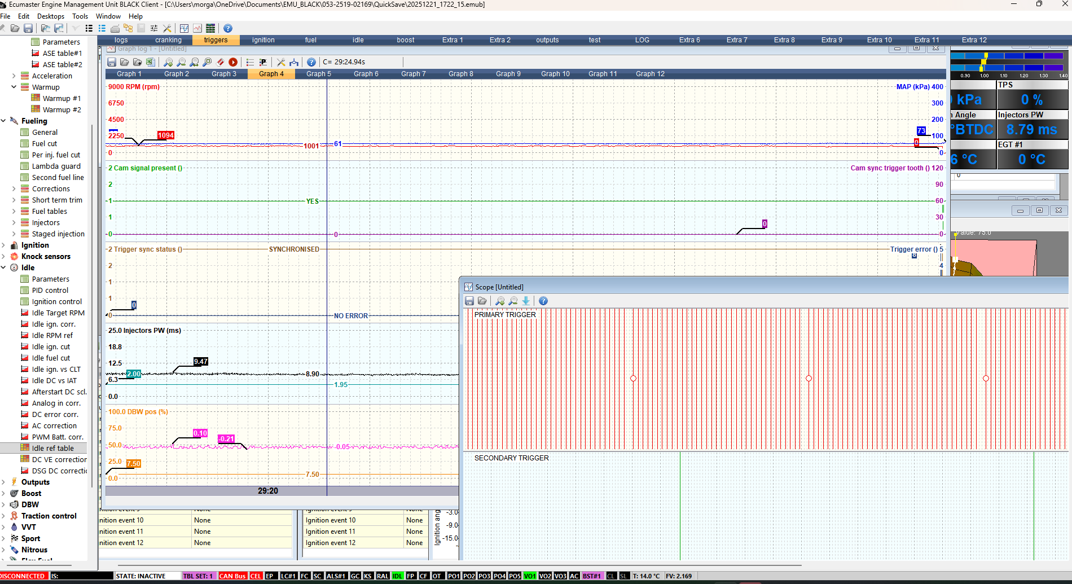This screenshot has height=584, width=1072.
Task: Click the wrench and screwdriver icon in main toolbar
Action: pyautogui.click(x=167, y=28)
